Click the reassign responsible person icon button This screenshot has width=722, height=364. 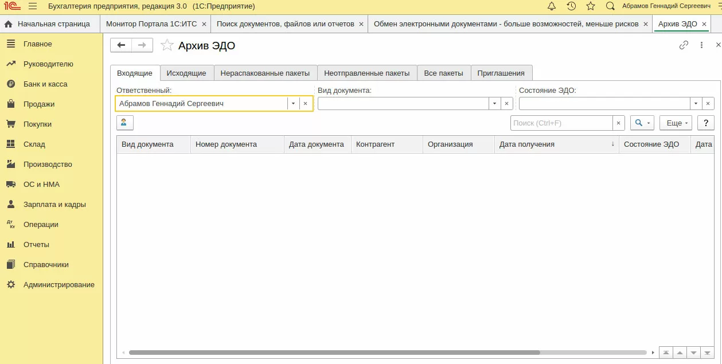coord(124,123)
